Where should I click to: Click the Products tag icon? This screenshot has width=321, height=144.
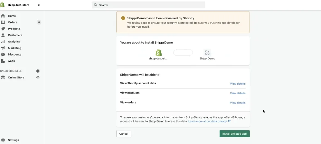click(3, 29)
